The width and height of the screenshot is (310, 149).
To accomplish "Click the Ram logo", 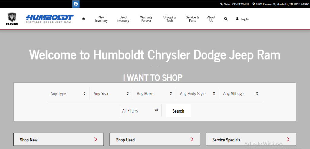I will click(12, 19).
